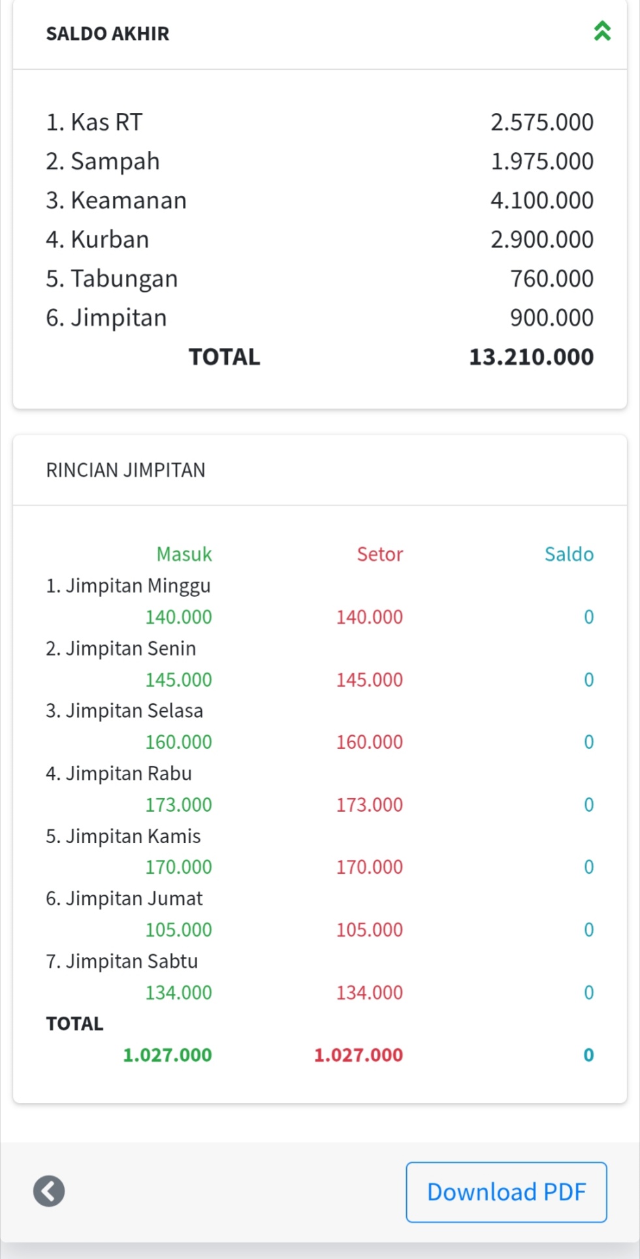Collapse the Saldo Akhir section chevron
Viewport: 640px width, 1259px height.
(602, 31)
